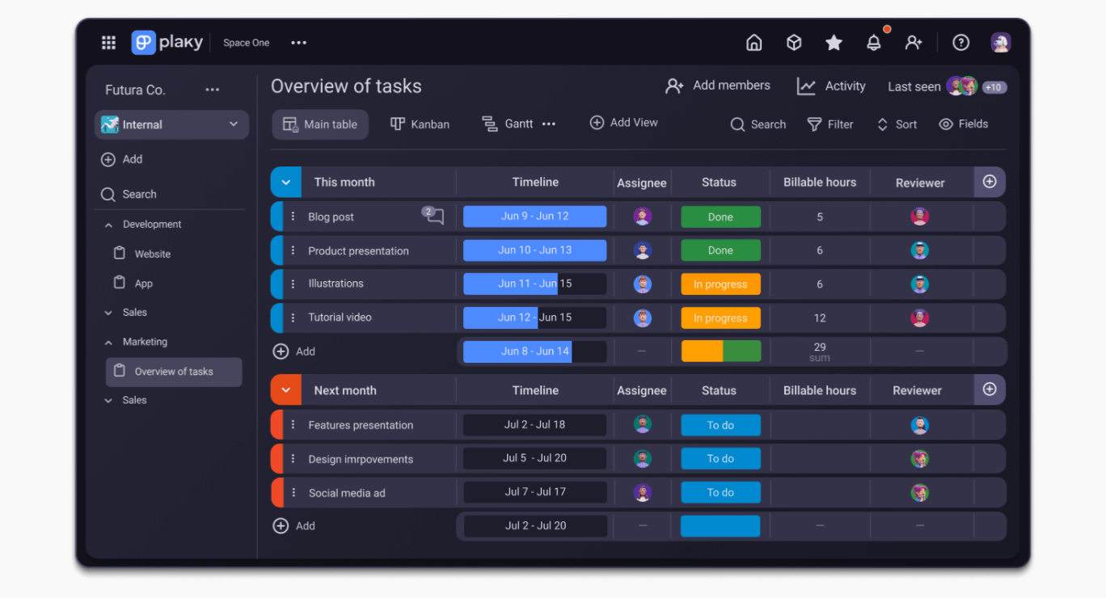This screenshot has height=598, width=1106.
Task: Click Add members button
Action: (718, 86)
